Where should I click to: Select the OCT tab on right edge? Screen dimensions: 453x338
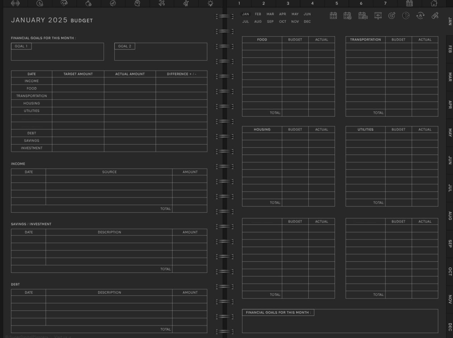pos(450,272)
